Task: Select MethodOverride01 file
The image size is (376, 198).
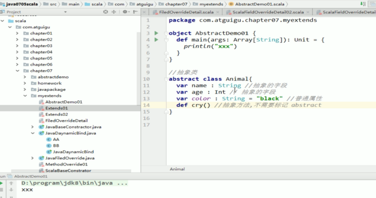Action: (x=67, y=164)
